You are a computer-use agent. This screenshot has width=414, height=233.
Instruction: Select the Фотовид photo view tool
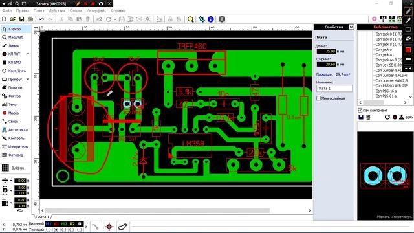pos(16,155)
